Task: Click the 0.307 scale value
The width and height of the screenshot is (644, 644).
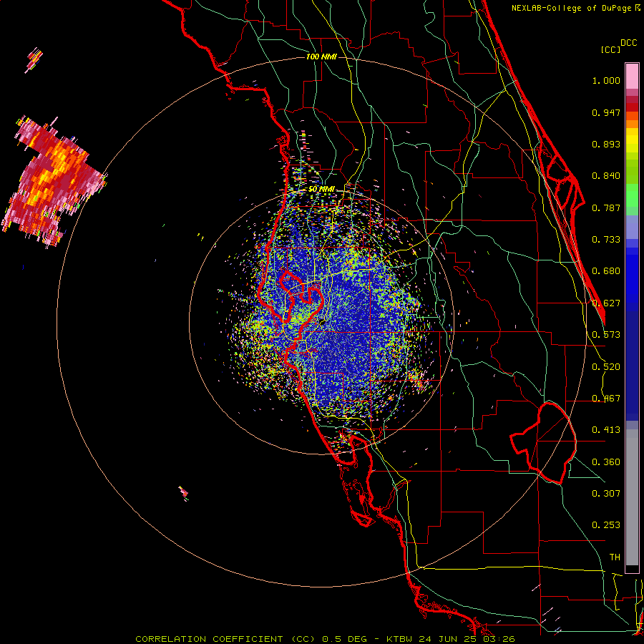Action: tap(606, 494)
